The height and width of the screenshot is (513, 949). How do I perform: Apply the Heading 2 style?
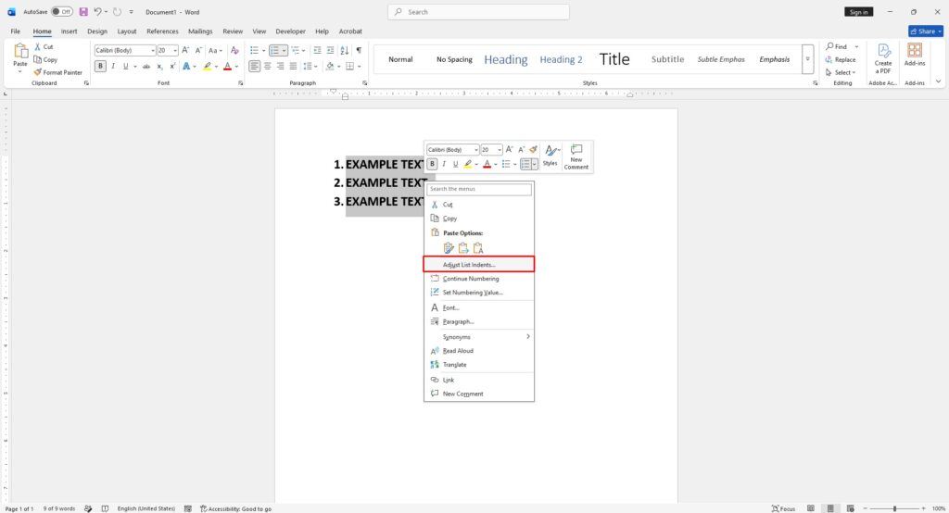click(561, 59)
